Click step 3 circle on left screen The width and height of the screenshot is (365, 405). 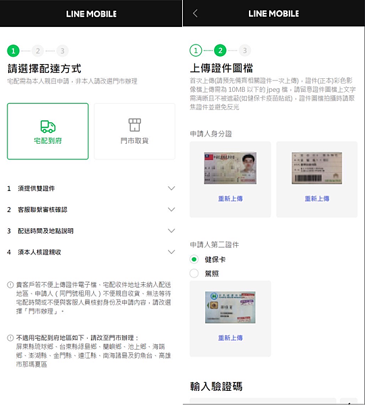click(x=62, y=51)
